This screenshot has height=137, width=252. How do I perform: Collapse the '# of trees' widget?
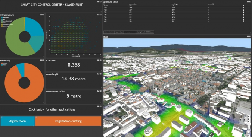pyautogui.click(x=98, y=60)
